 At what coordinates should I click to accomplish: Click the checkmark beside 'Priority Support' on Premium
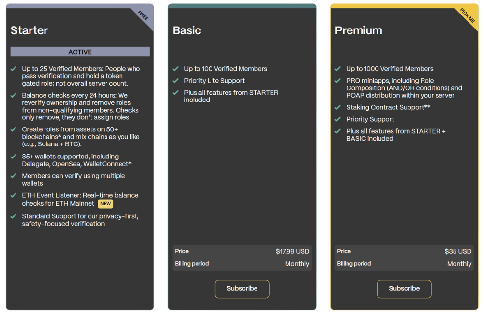[x=337, y=119]
